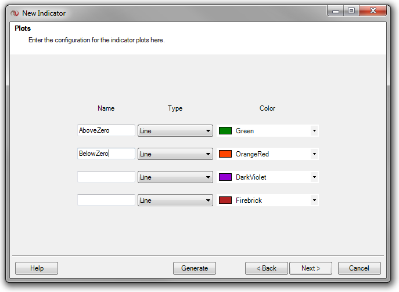
Task: Close the New Indicator window
Action: [x=373, y=11]
